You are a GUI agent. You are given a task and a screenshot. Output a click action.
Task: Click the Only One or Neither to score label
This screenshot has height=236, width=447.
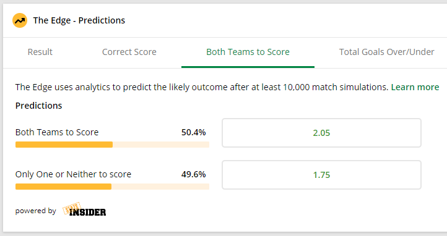pyautogui.click(x=73, y=174)
